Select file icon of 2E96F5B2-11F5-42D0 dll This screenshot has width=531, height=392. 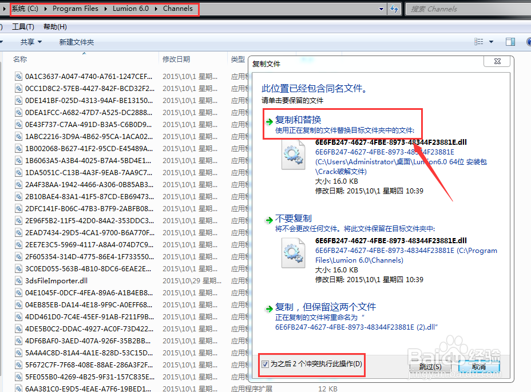coord(19,221)
